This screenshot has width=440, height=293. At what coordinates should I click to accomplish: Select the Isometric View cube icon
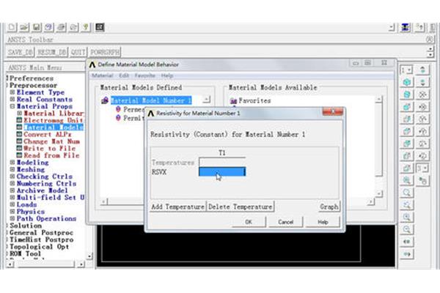(407, 82)
